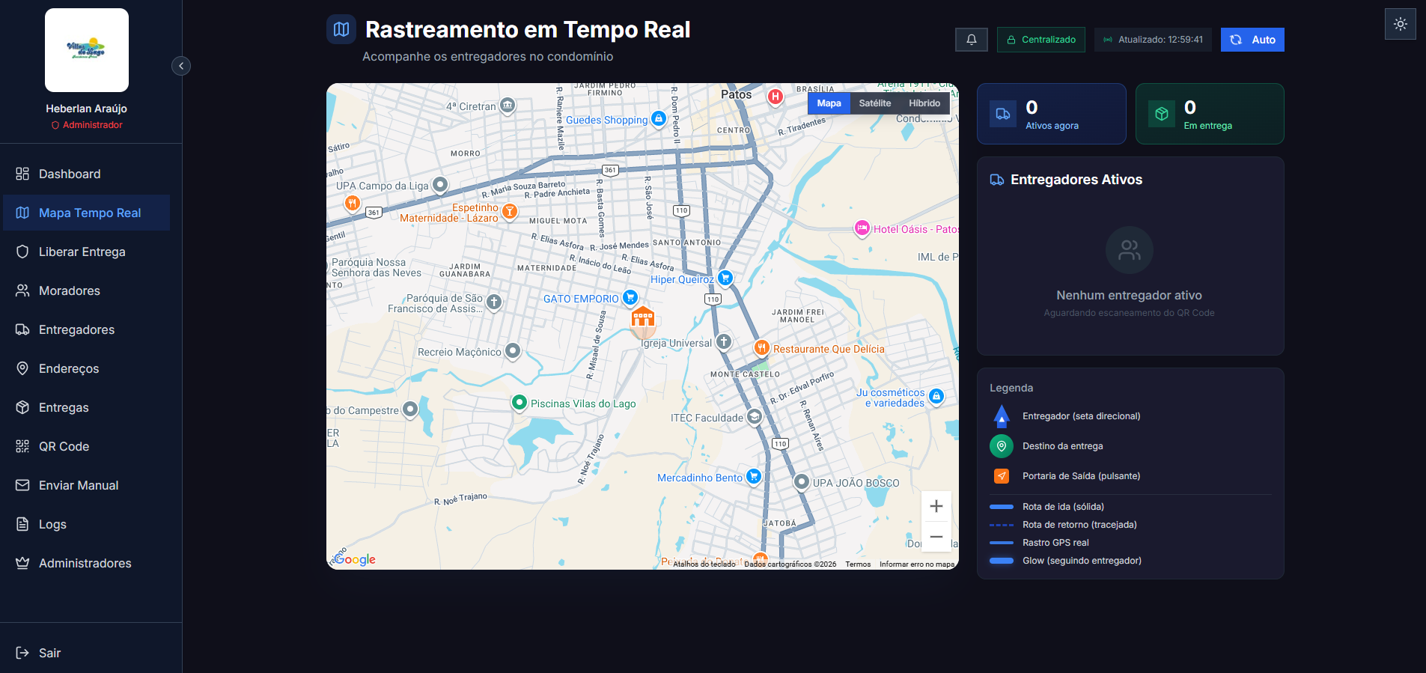Click the Rota de ida blue line swatch
The width and height of the screenshot is (1426, 673).
click(x=1002, y=507)
